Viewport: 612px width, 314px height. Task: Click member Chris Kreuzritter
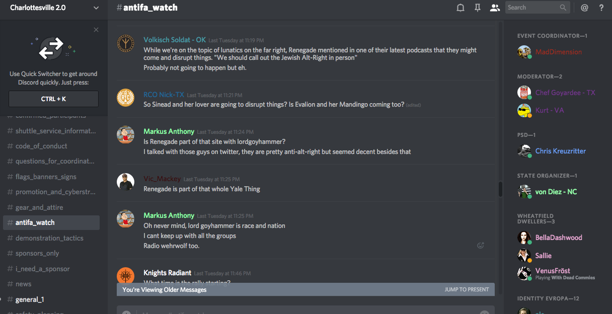point(560,151)
